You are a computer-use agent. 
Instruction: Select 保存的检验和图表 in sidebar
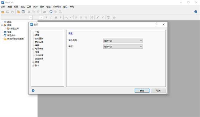tap(15, 39)
